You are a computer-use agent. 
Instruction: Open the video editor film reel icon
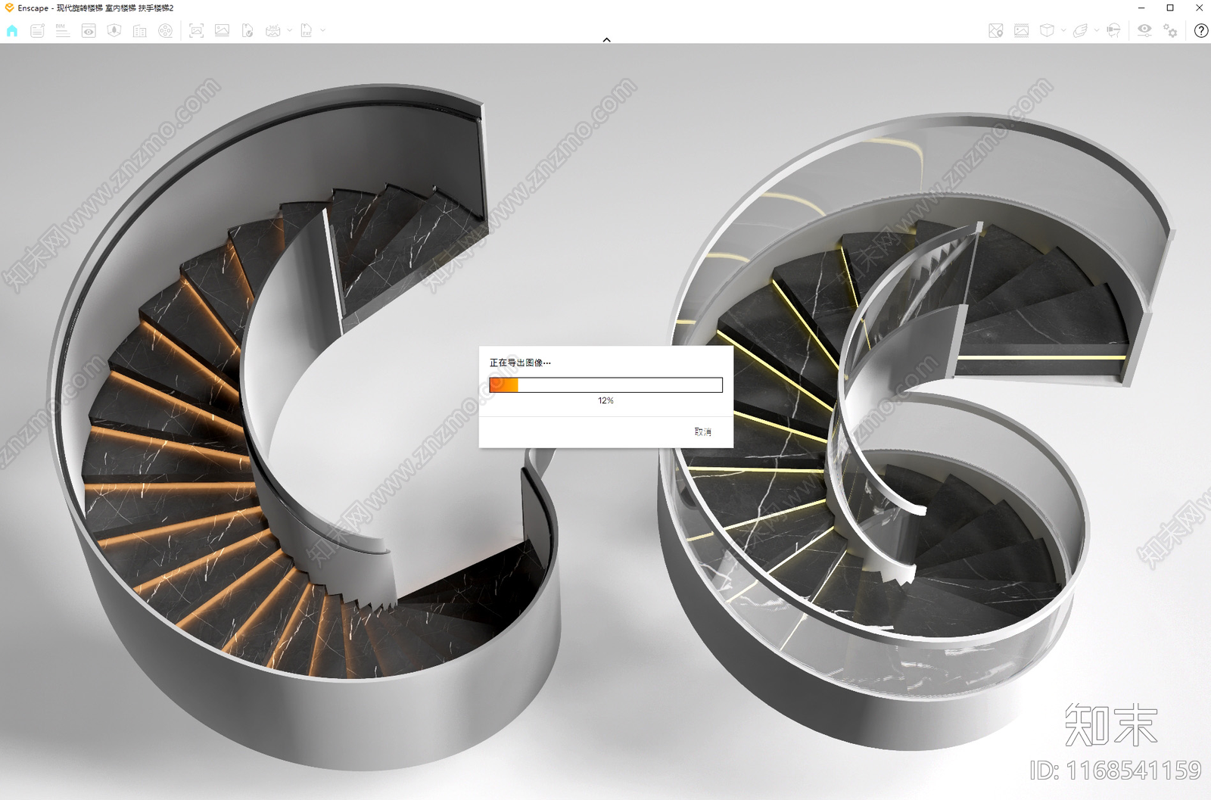click(166, 31)
